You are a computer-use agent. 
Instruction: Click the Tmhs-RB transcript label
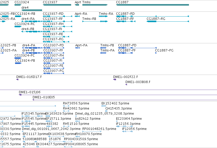coord(89,19)
